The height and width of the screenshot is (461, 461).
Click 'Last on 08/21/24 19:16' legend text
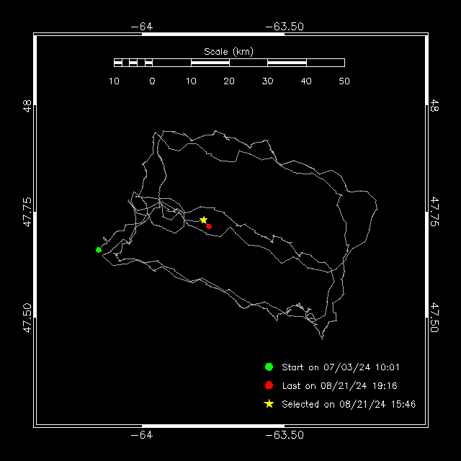(x=339, y=386)
